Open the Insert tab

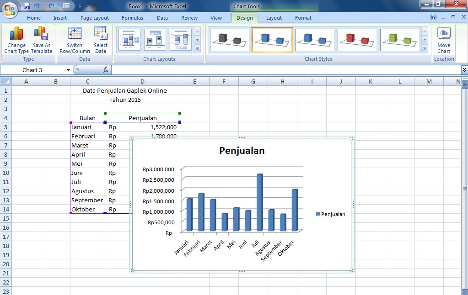click(60, 18)
